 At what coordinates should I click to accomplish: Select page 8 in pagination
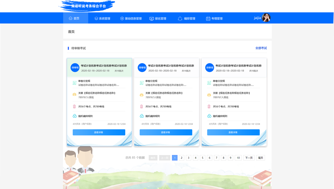[224, 158]
